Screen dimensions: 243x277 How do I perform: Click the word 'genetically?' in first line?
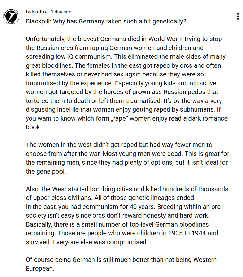[169, 22]
